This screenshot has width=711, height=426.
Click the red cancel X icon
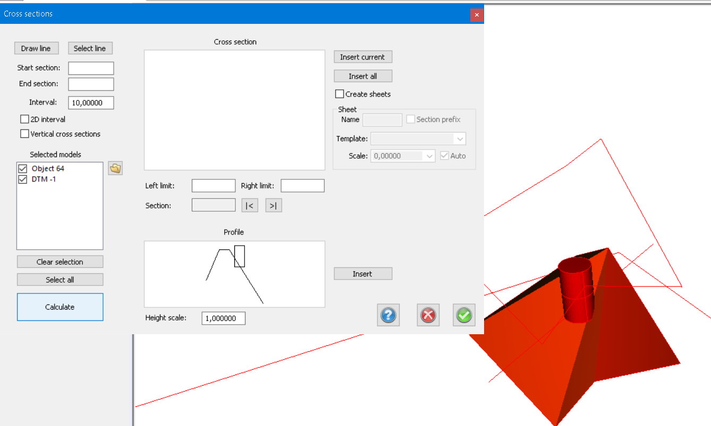(428, 315)
